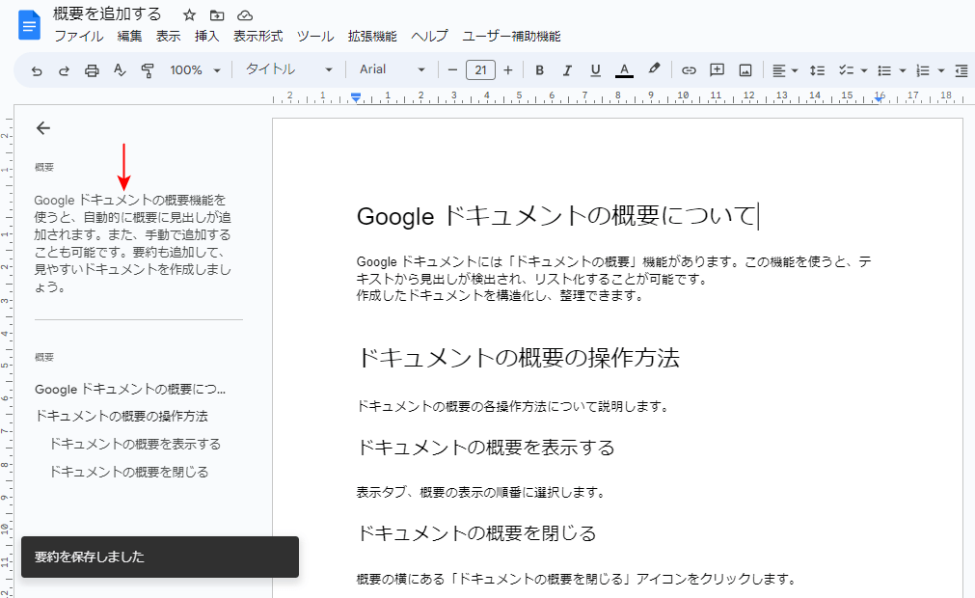Viewport: 975px width, 598px height.
Task: Toggle underline formatting
Action: point(596,70)
